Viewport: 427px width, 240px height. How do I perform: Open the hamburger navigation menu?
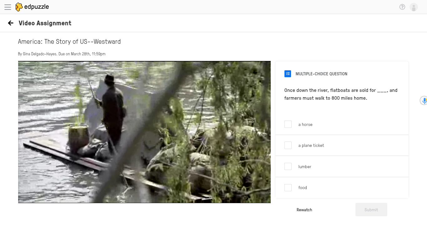pyautogui.click(x=8, y=7)
